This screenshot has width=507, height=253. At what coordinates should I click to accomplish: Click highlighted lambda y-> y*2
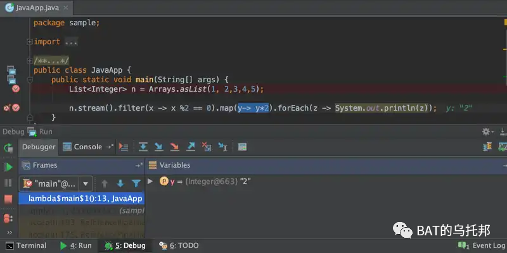(x=253, y=108)
